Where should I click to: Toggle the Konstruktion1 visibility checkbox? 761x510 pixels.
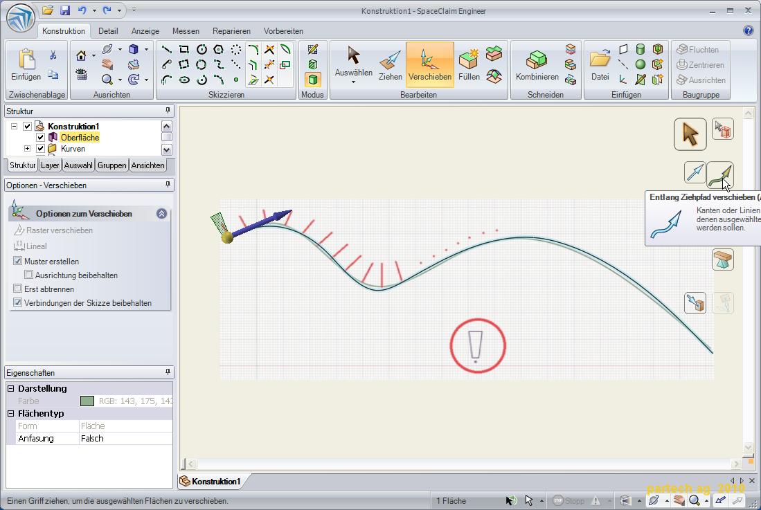click(x=27, y=127)
